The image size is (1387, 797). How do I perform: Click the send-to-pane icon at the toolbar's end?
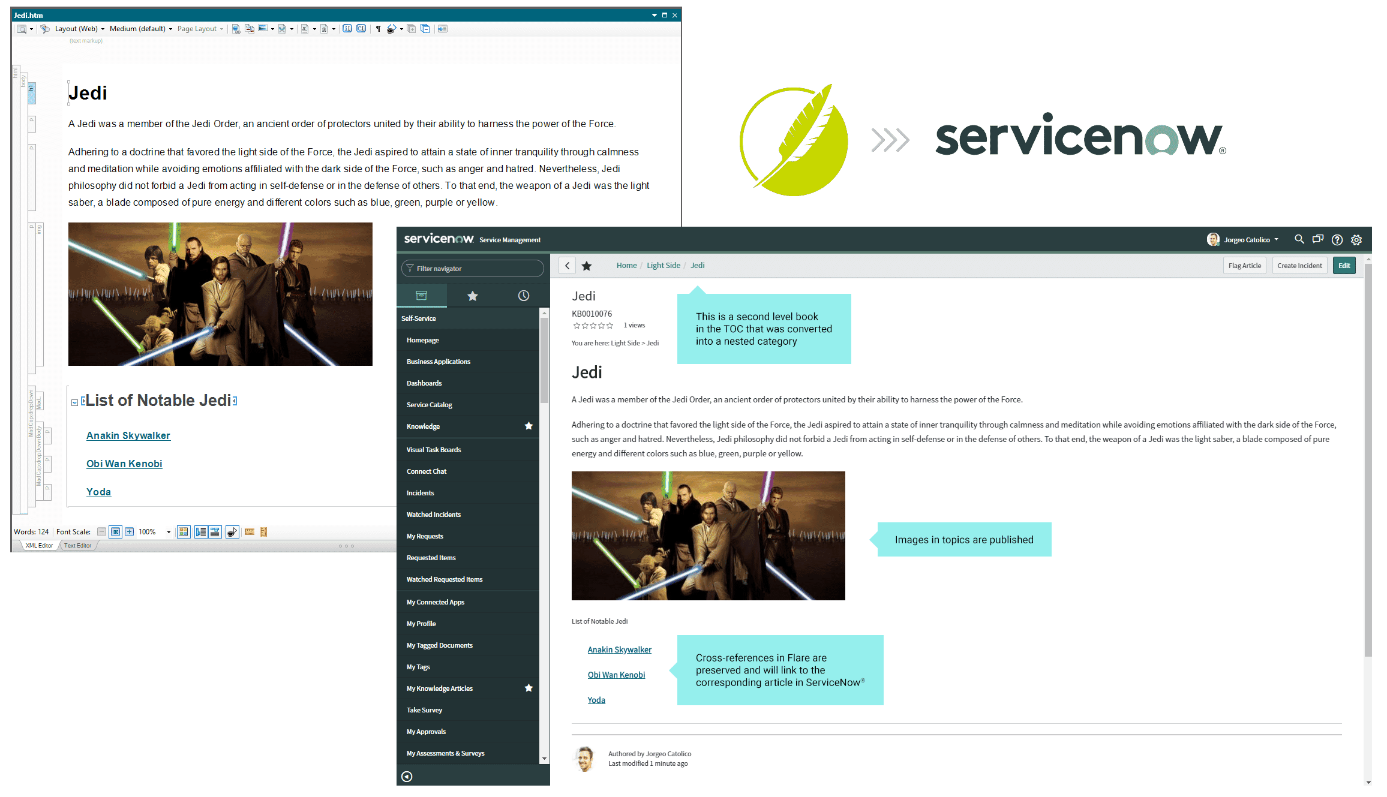click(x=443, y=29)
